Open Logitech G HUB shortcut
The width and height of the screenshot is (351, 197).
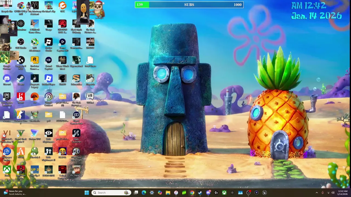[21, 63]
